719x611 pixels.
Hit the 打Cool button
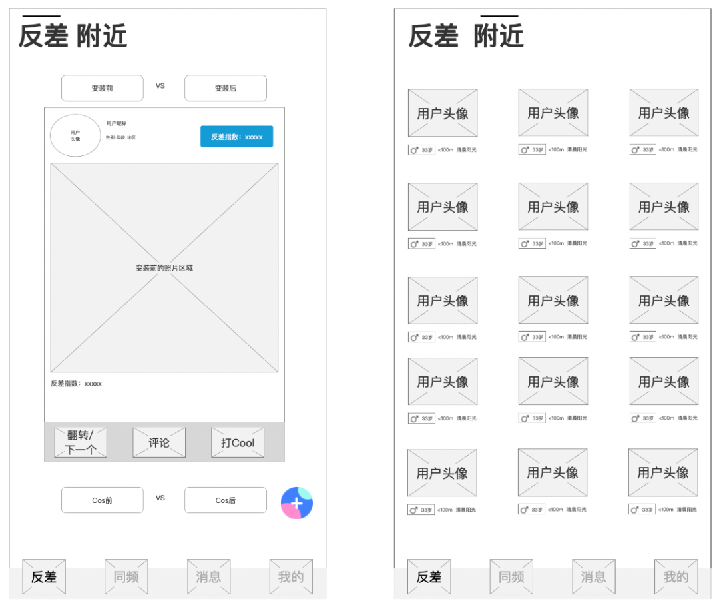click(x=238, y=442)
